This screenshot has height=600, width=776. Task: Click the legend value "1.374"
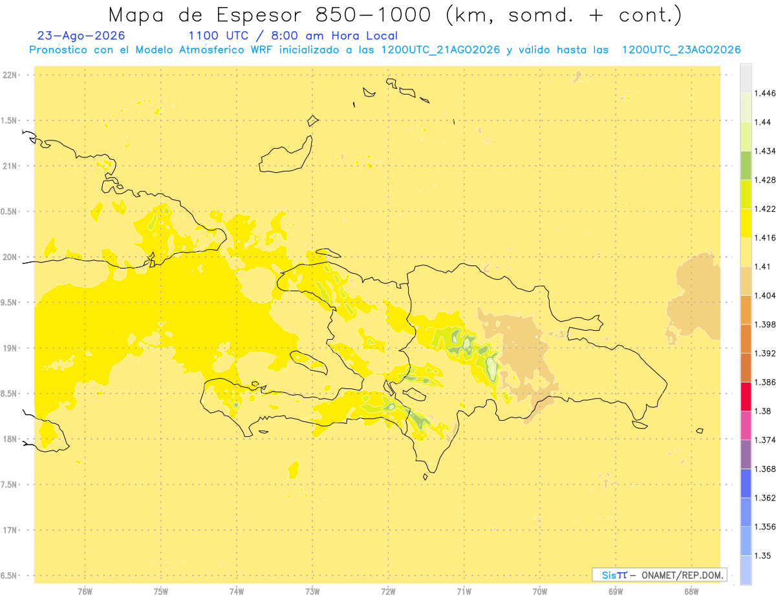[x=765, y=439]
